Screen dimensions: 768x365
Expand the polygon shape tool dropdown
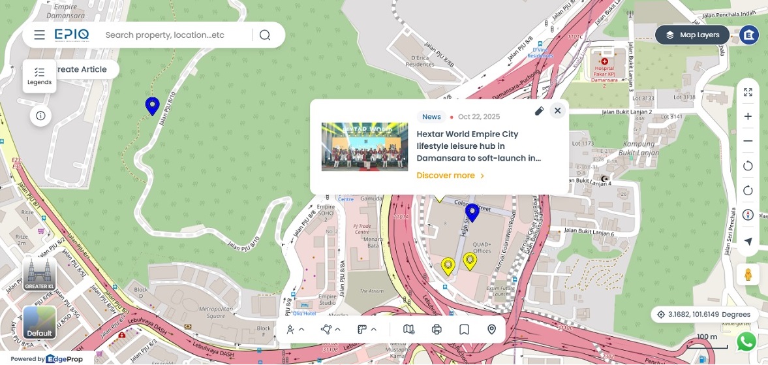pos(331,330)
